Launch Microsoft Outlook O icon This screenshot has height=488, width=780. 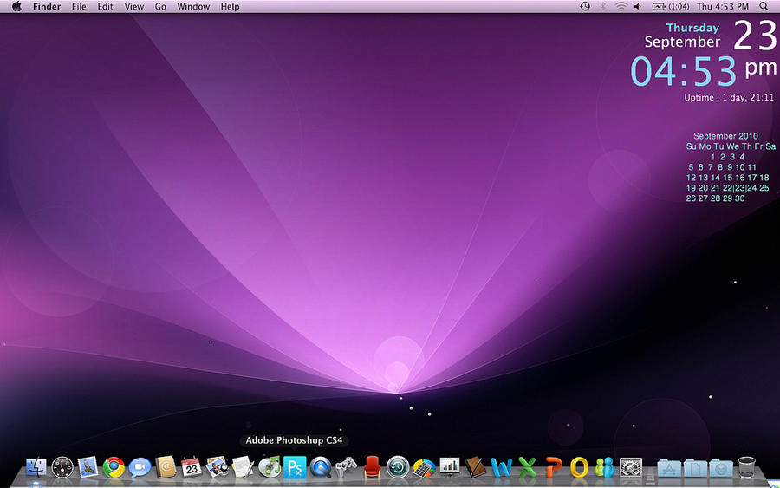(579, 467)
